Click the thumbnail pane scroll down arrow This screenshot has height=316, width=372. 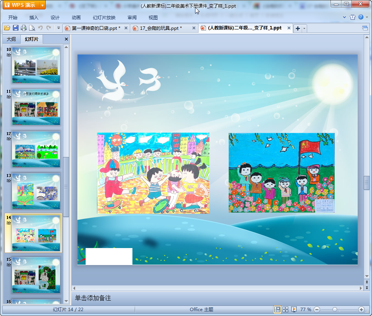(x=66, y=301)
